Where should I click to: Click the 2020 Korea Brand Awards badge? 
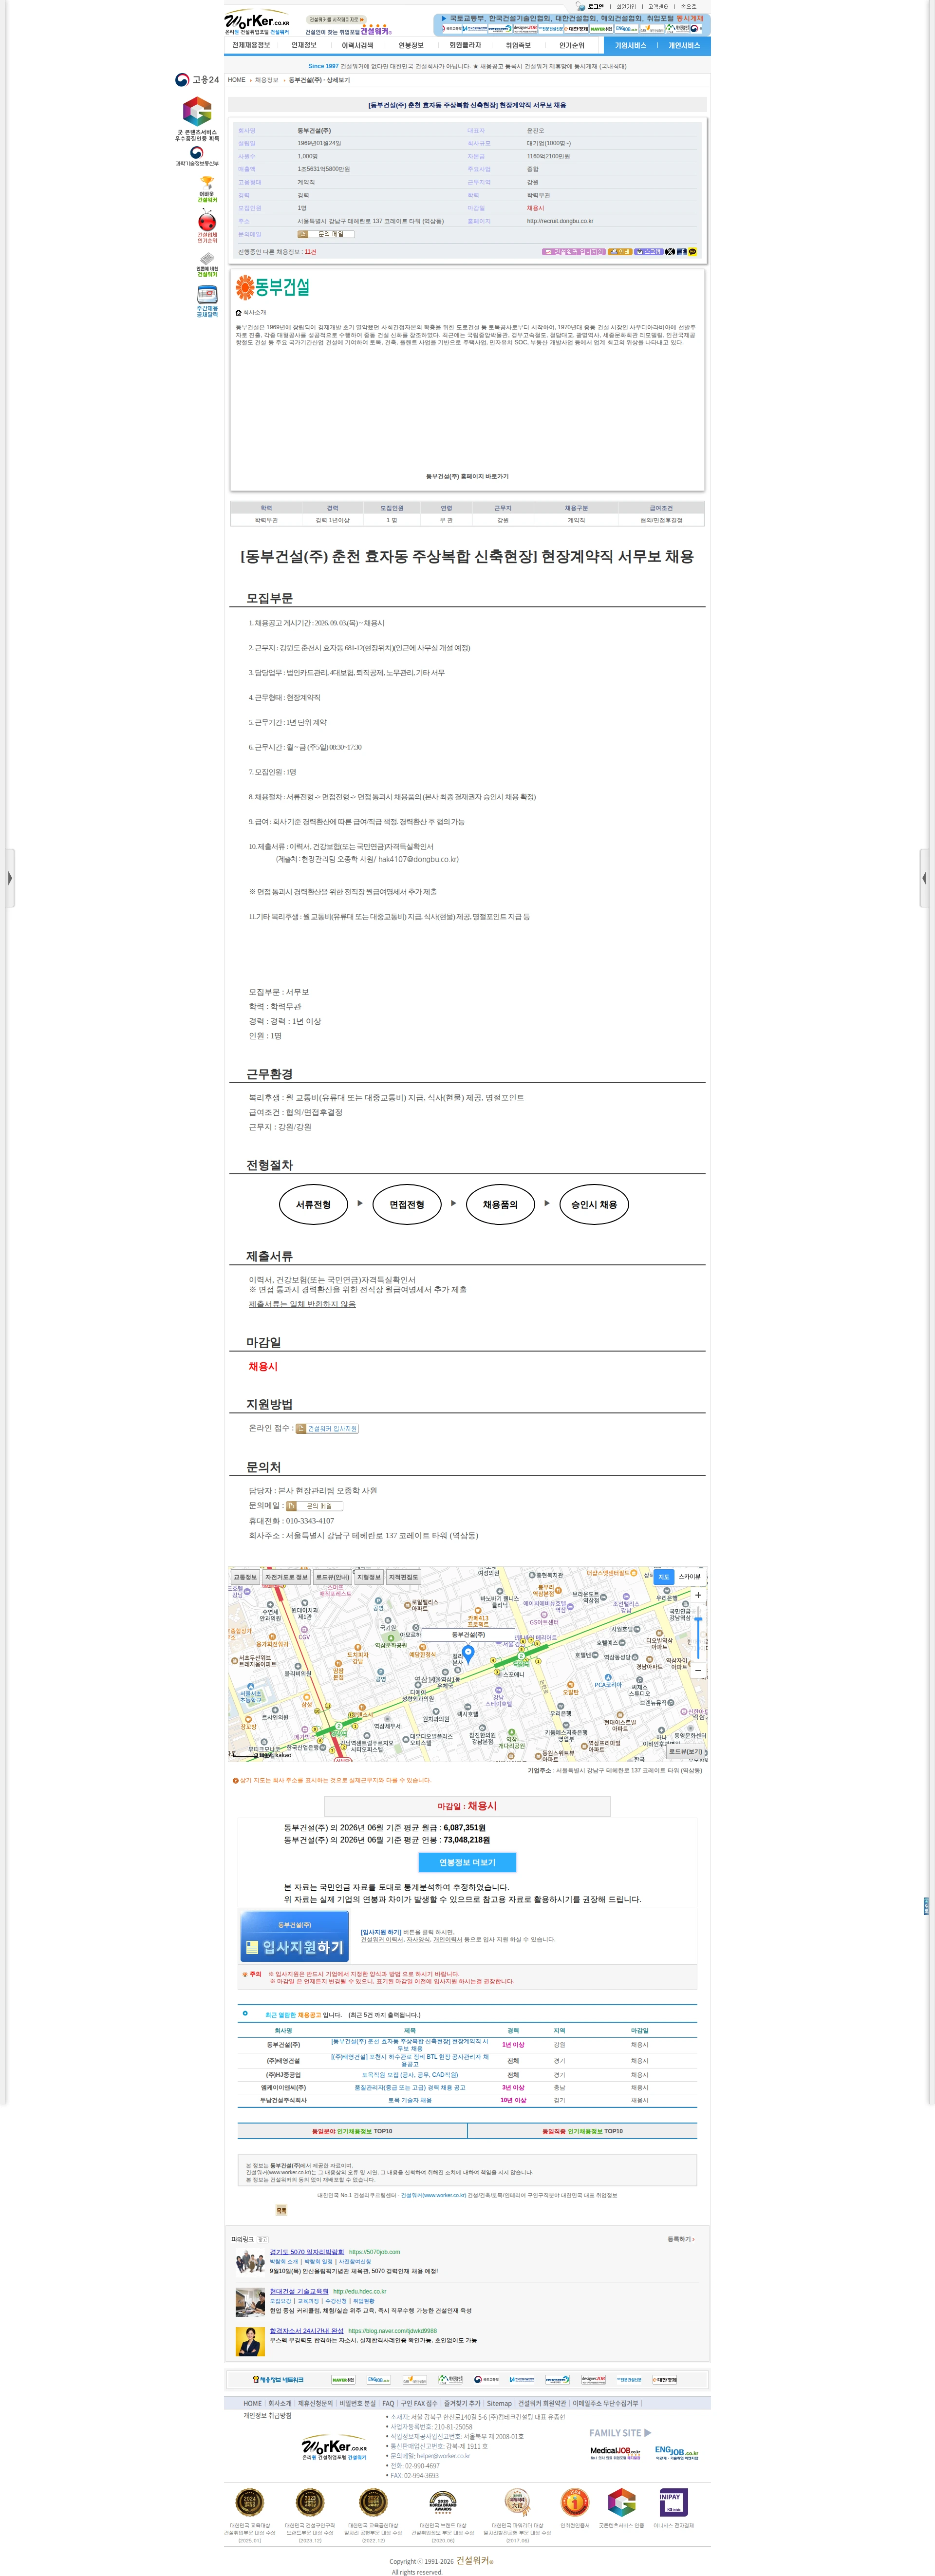click(442, 2502)
